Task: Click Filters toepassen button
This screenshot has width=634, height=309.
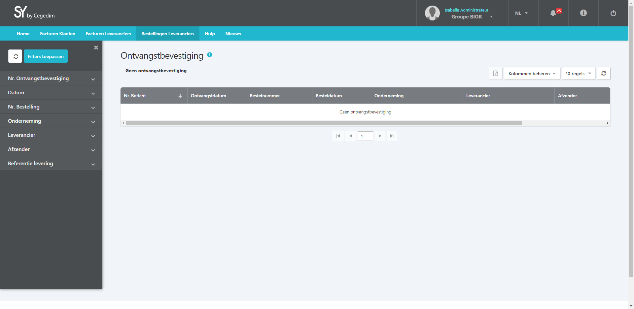Action: coord(46,56)
